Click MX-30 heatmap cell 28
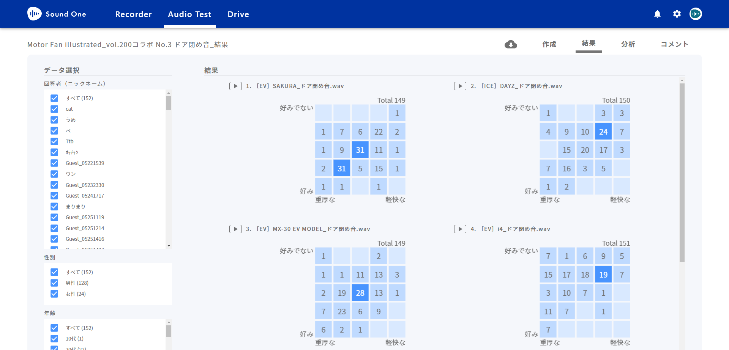 tap(360, 293)
